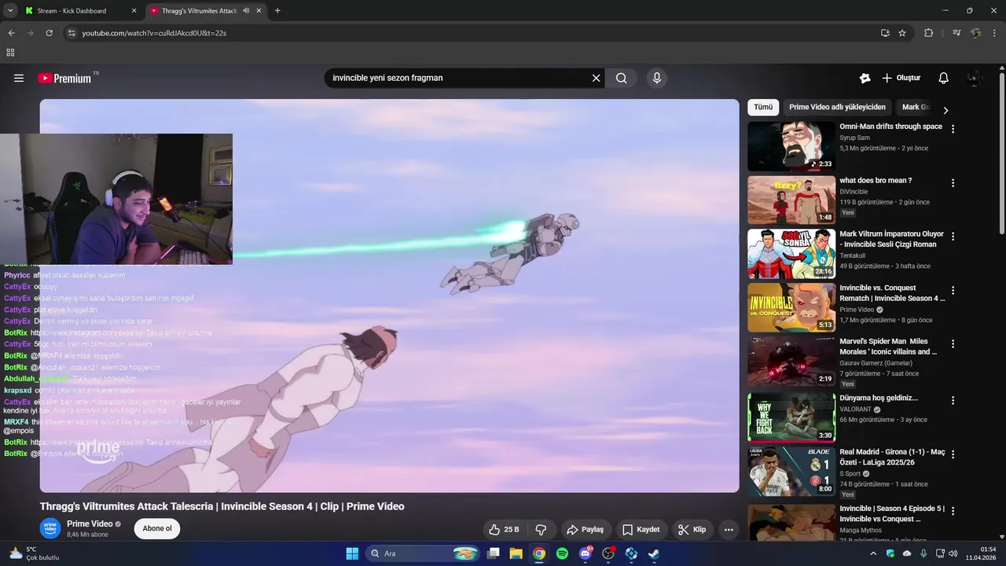
Task: Open the Chrome tab search dropdown
Action: [10, 11]
